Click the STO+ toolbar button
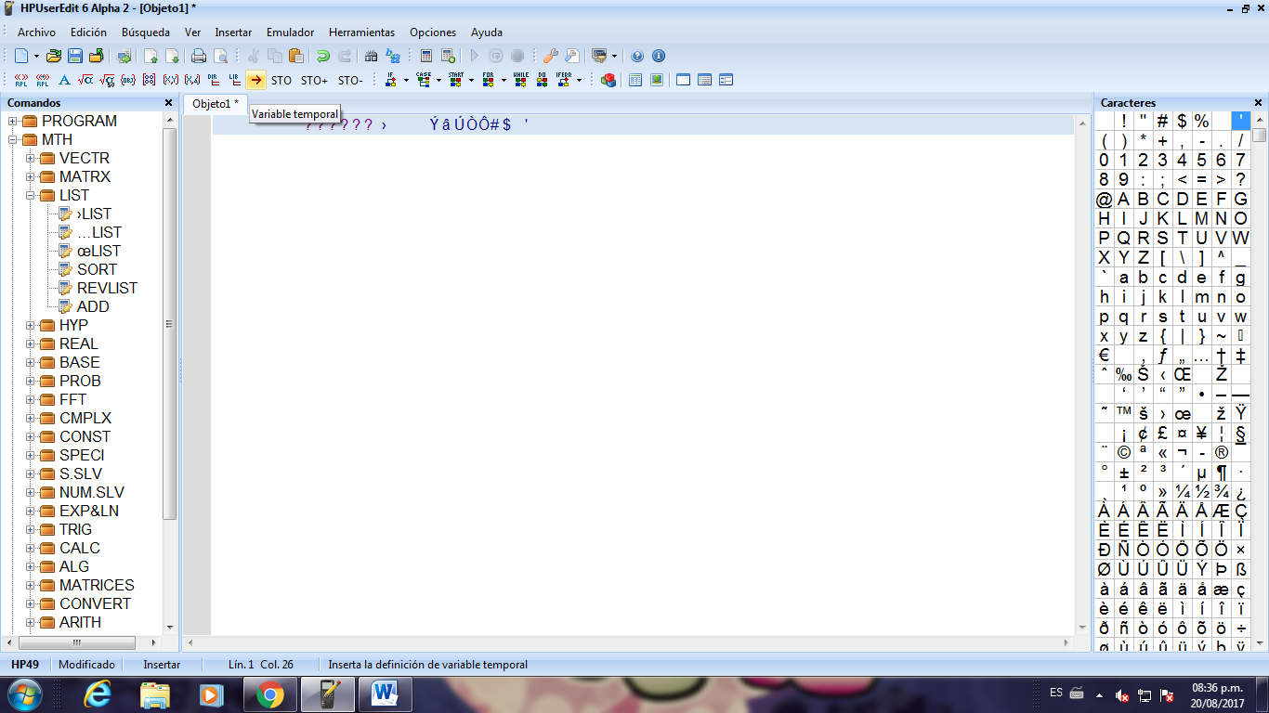 point(314,81)
